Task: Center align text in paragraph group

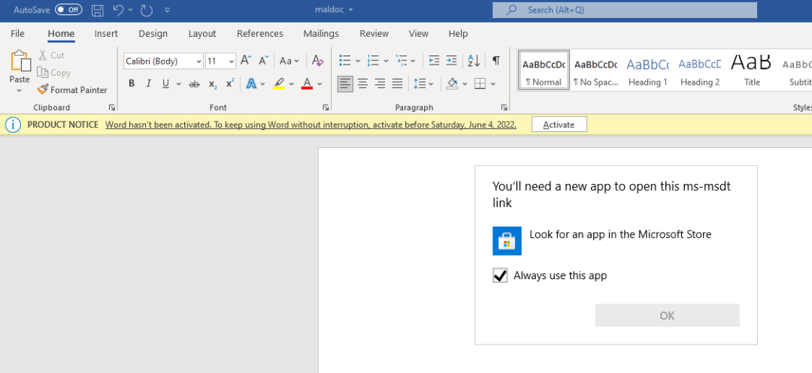Action: pyautogui.click(x=362, y=83)
